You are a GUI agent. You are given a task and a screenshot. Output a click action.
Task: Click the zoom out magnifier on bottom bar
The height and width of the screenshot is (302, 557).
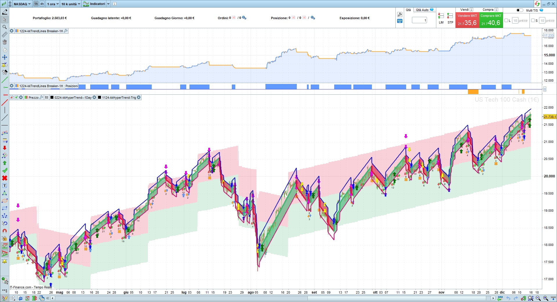pos(538,298)
